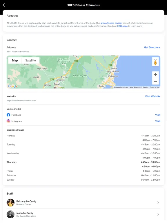Viewport: 167px width, 223px height.
Task: Click the Instagram logo icon
Action: 8,121
